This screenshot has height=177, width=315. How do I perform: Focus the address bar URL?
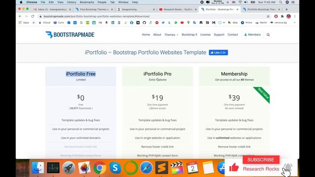(96, 16)
